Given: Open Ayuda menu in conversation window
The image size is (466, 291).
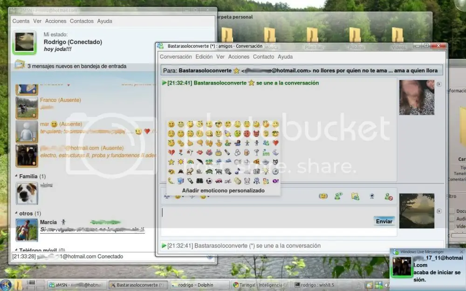Looking at the screenshot, I should [x=285, y=57].
